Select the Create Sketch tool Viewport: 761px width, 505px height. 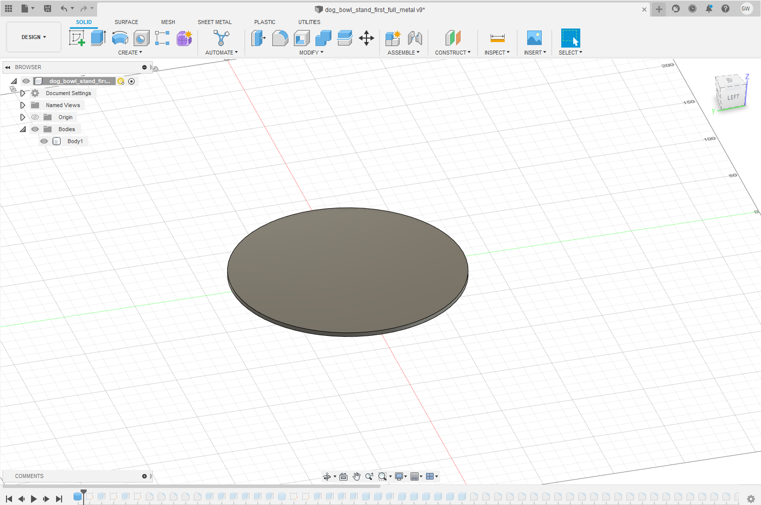tap(77, 38)
